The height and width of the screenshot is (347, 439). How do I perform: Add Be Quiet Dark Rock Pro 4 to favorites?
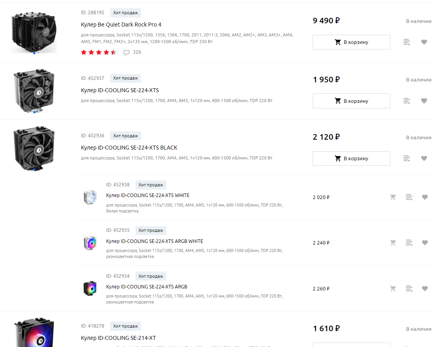[x=424, y=42]
